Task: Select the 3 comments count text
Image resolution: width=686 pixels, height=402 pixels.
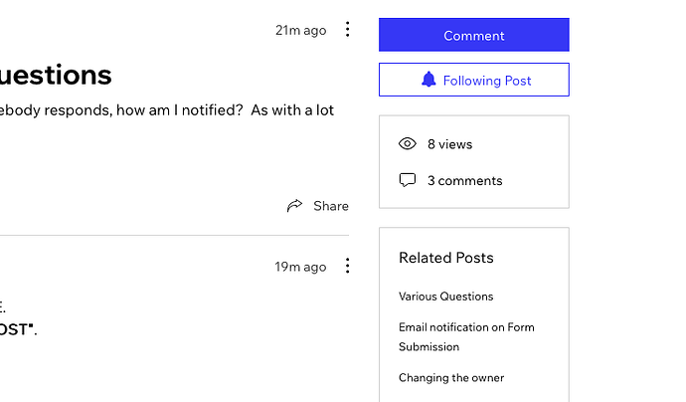Action: [x=464, y=180]
